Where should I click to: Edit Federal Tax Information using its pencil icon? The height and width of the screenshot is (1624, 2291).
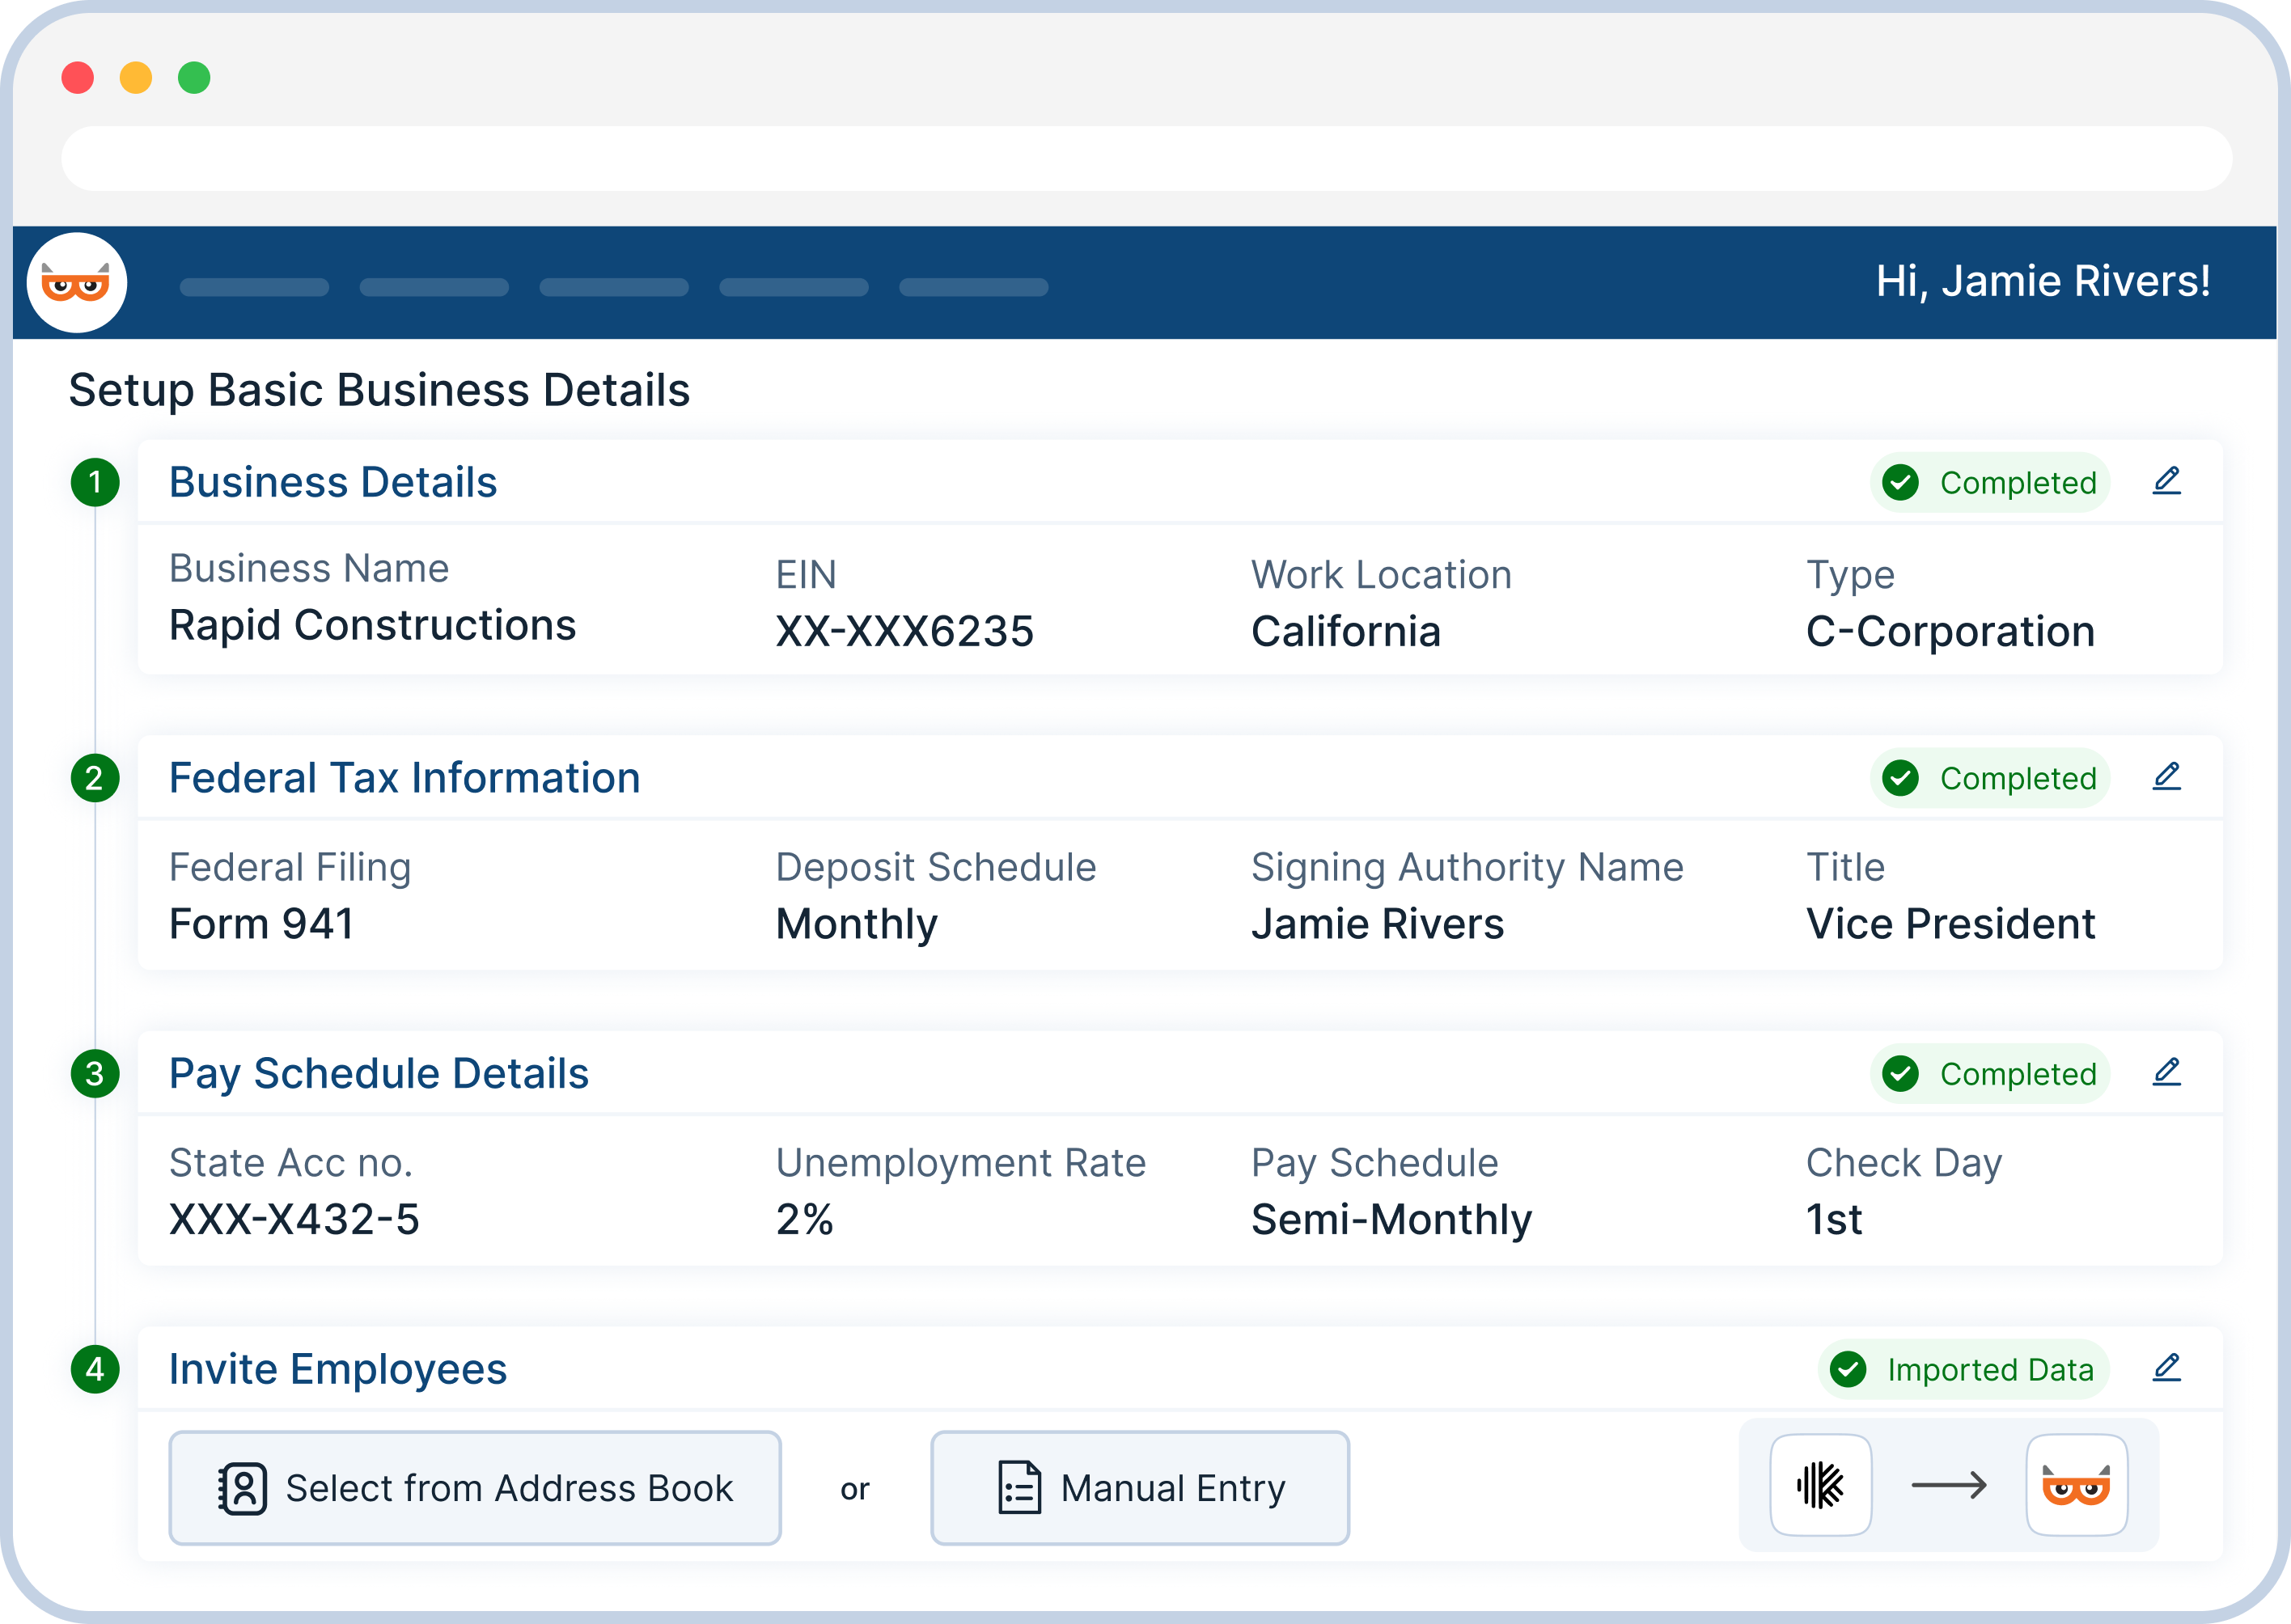pos(2167,777)
